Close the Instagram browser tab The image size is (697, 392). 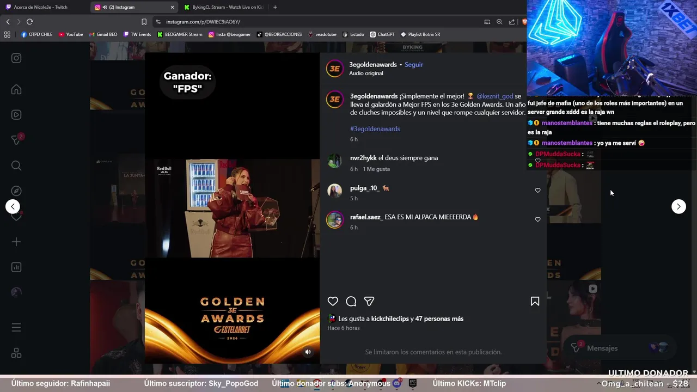[173, 7]
